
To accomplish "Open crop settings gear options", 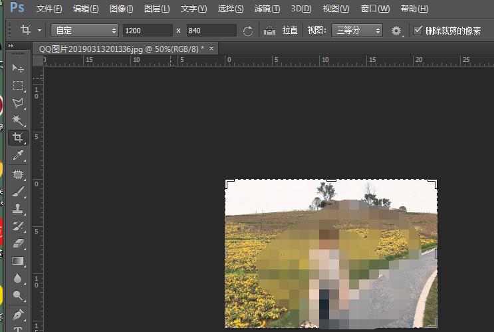I will pyautogui.click(x=396, y=31).
